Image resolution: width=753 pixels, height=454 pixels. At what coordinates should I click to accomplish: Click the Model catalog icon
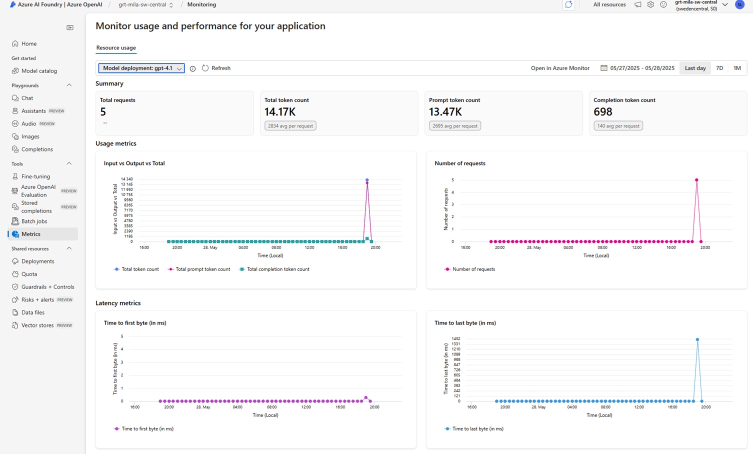[15, 71]
